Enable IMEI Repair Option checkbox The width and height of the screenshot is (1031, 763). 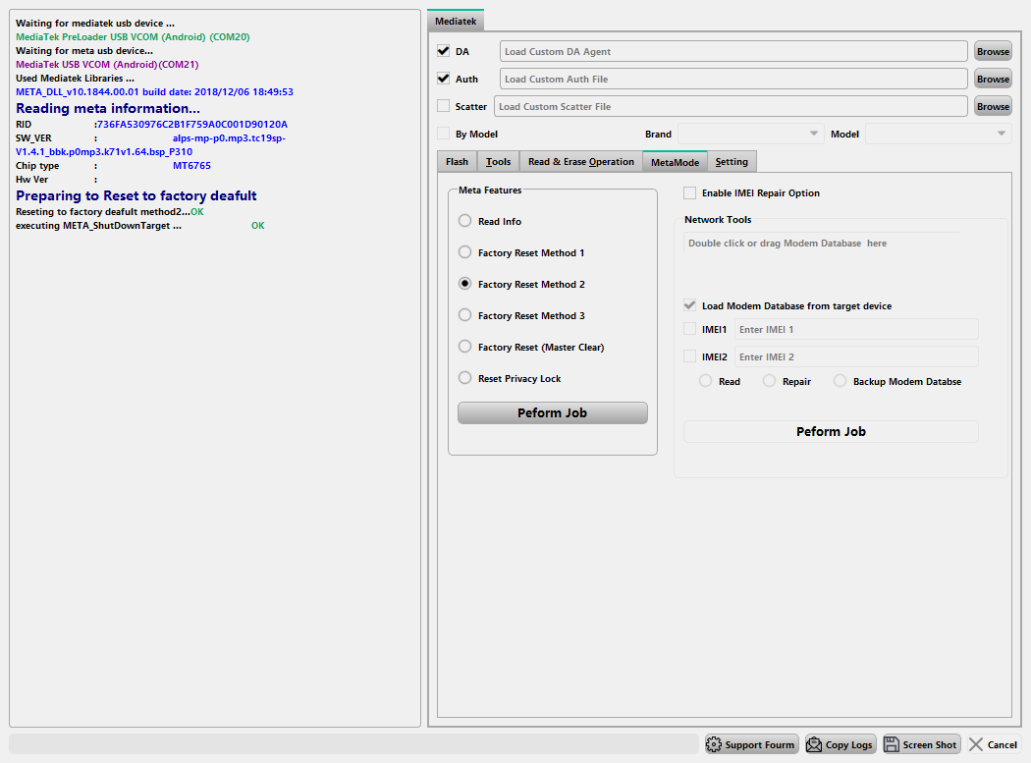(689, 192)
